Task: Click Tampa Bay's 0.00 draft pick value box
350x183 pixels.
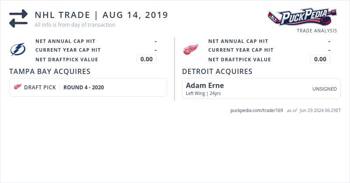Action: point(147,60)
